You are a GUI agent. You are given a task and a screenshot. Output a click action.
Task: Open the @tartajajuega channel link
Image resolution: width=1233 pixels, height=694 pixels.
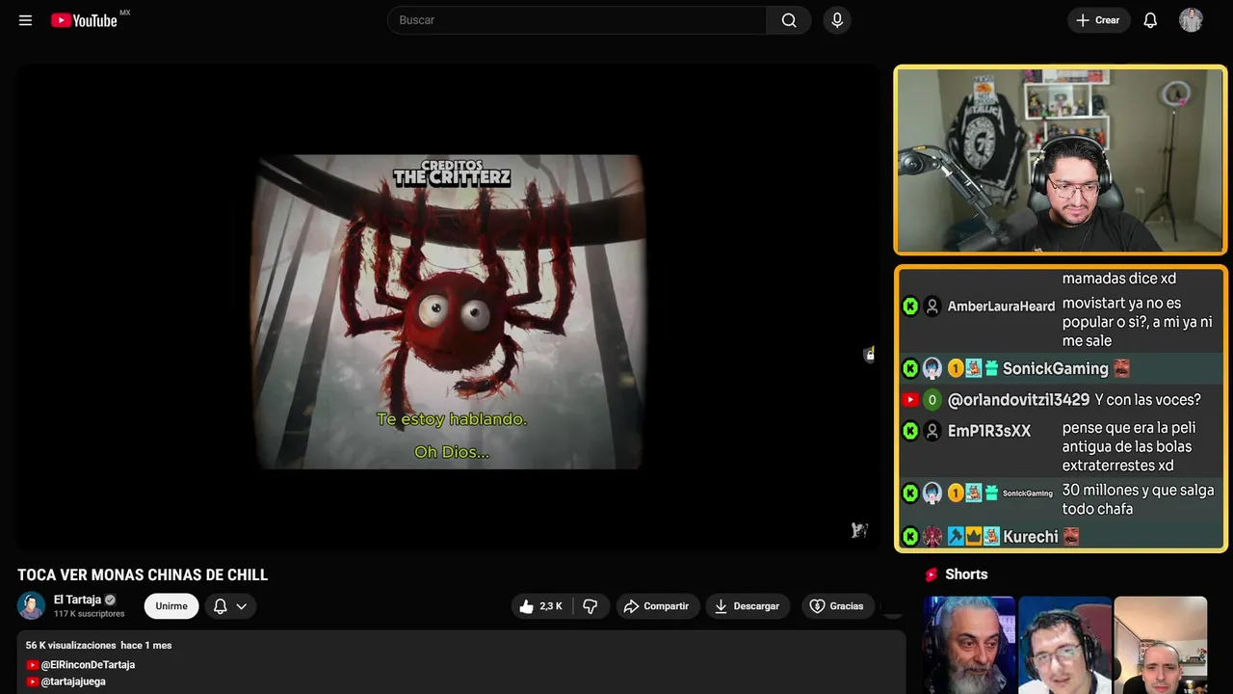click(73, 681)
